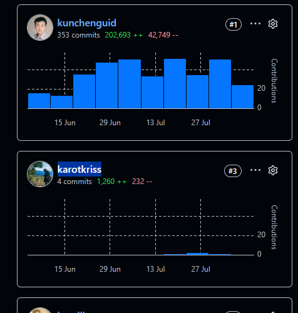Click 15 Jun label on kunchenguid chart
This screenshot has width=298, height=313.
(65, 123)
